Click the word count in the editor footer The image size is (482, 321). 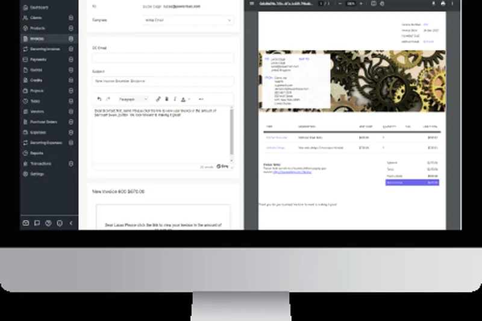click(206, 167)
